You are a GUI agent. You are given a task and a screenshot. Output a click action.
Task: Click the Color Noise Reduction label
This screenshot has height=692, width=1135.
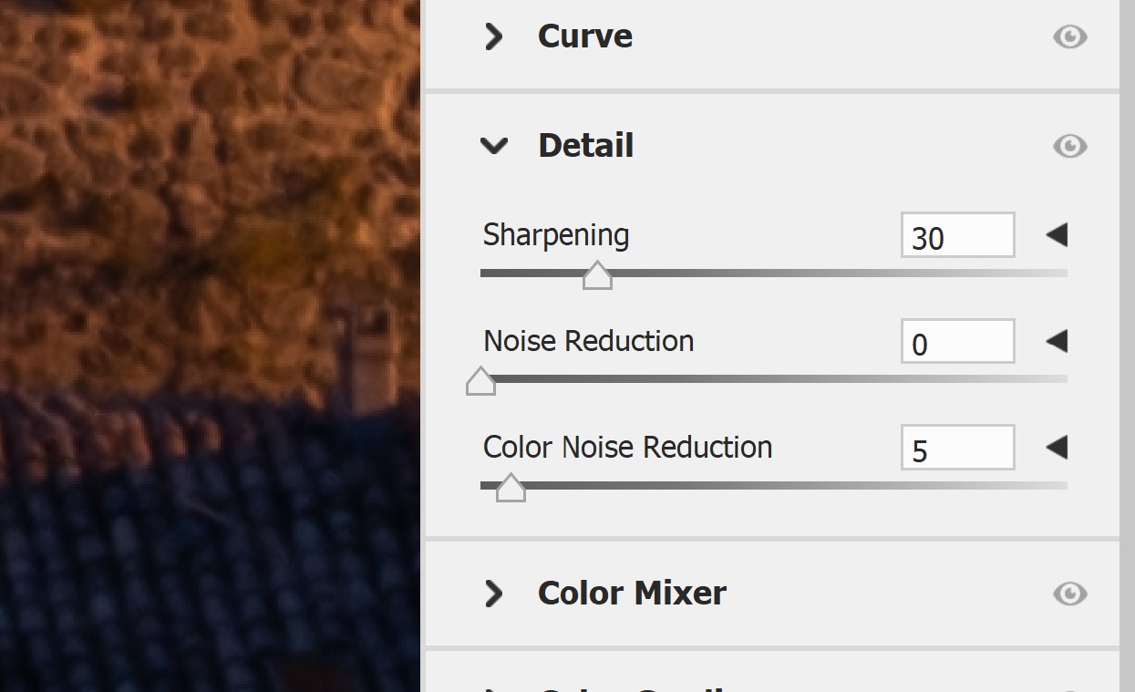click(627, 448)
